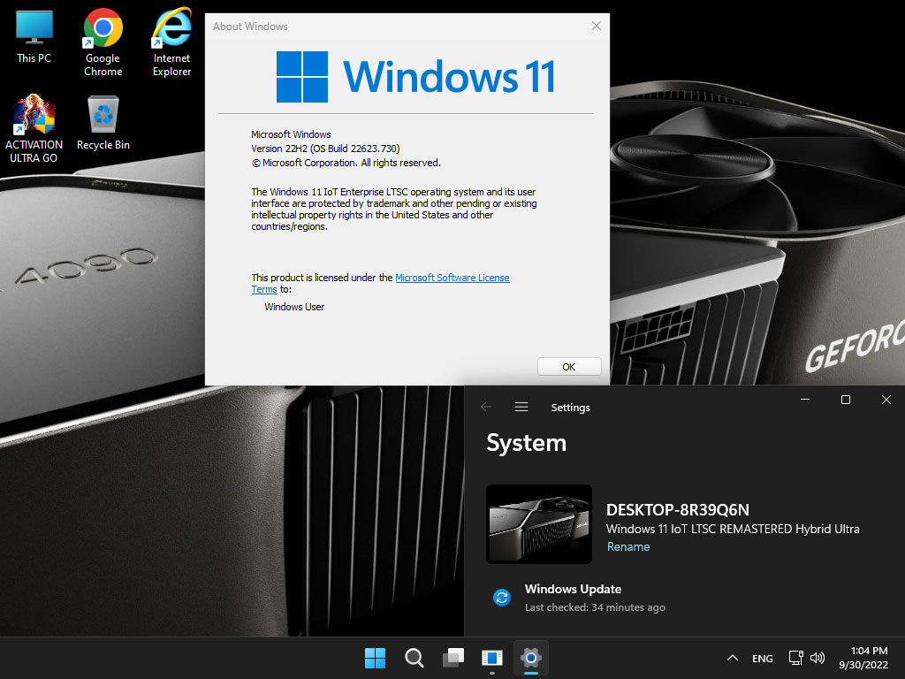Click the ENG language indicator
The image size is (905, 679).
click(x=763, y=658)
